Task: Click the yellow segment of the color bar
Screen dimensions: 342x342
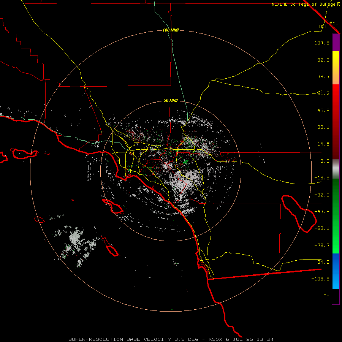Action: pyautogui.click(x=336, y=68)
